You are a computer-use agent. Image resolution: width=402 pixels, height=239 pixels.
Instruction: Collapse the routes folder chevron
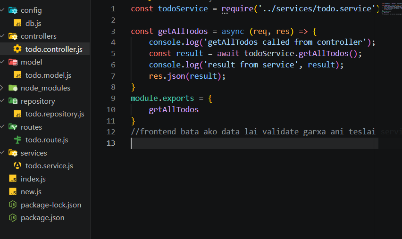pos(2,126)
